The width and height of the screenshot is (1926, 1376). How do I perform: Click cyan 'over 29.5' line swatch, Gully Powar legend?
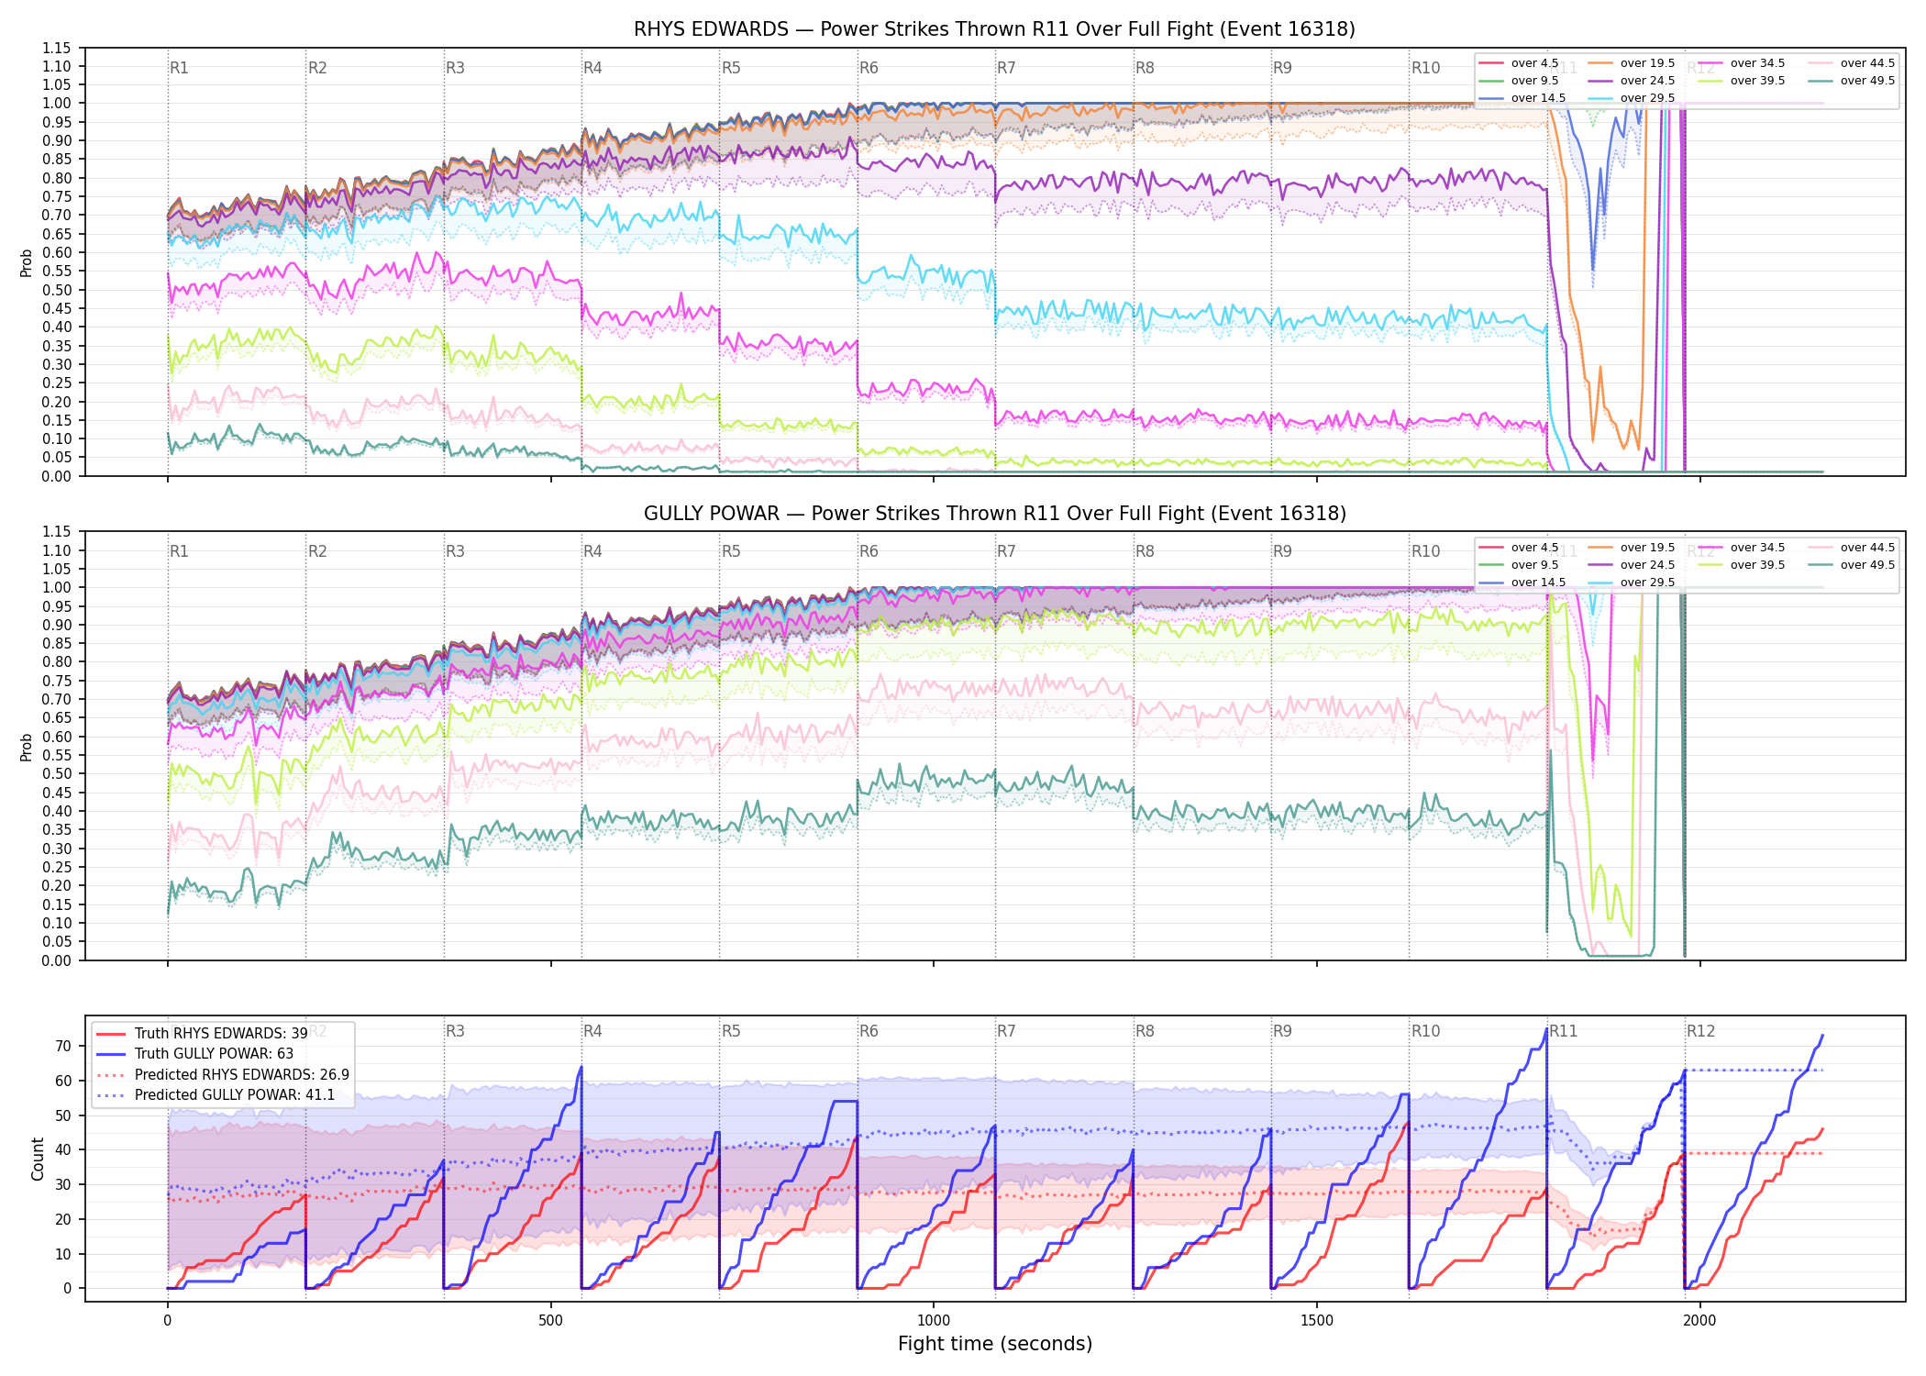[x=1600, y=583]
